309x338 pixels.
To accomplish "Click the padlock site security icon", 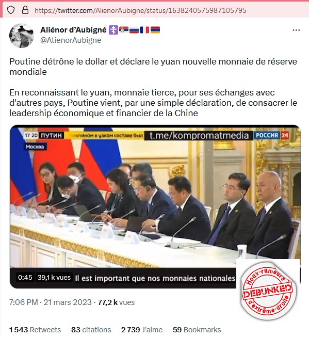I will [25, 10].
